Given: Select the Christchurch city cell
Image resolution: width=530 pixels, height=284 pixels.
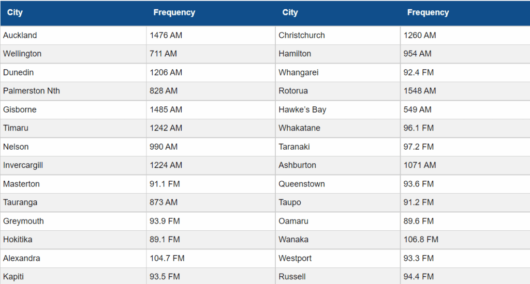Looking at the screenshot, I should point(302,36).
